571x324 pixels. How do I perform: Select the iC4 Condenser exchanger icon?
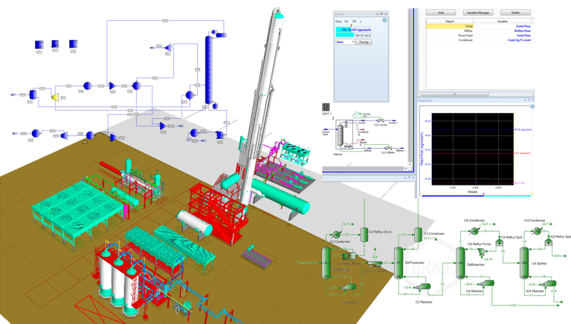coord(537,231)
